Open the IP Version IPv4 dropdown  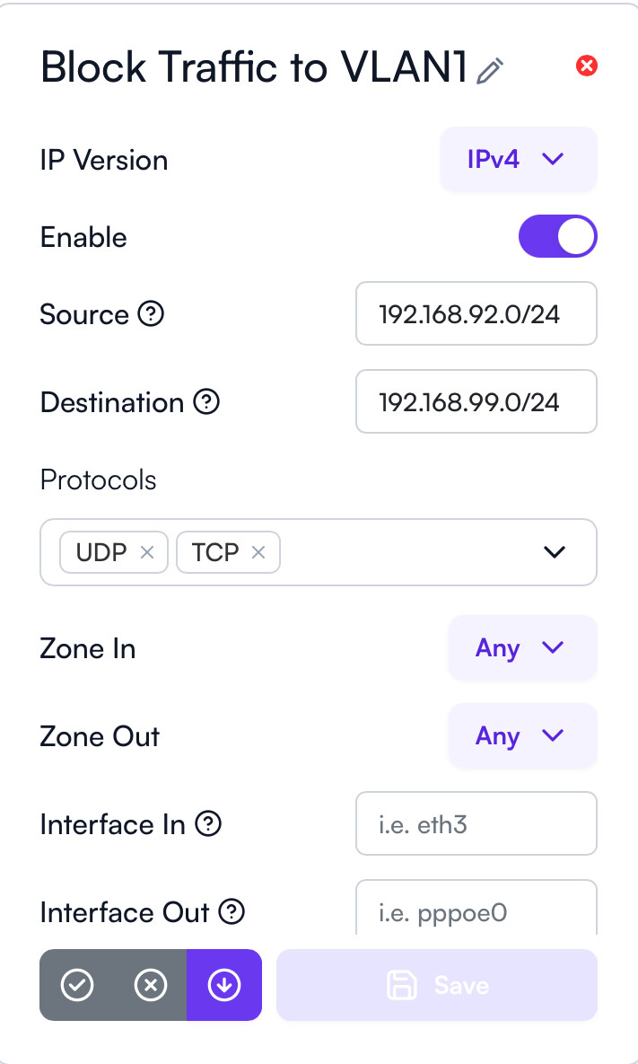coord(518,160)
